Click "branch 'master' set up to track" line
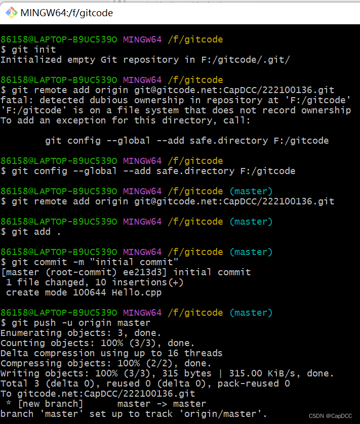 click(x=134, y=414)
